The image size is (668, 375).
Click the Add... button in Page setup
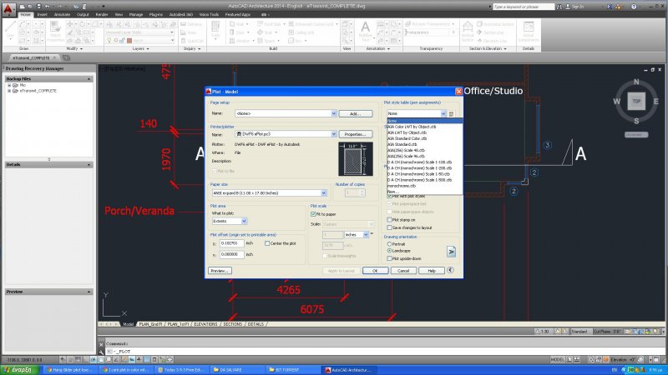click(356, 113)
